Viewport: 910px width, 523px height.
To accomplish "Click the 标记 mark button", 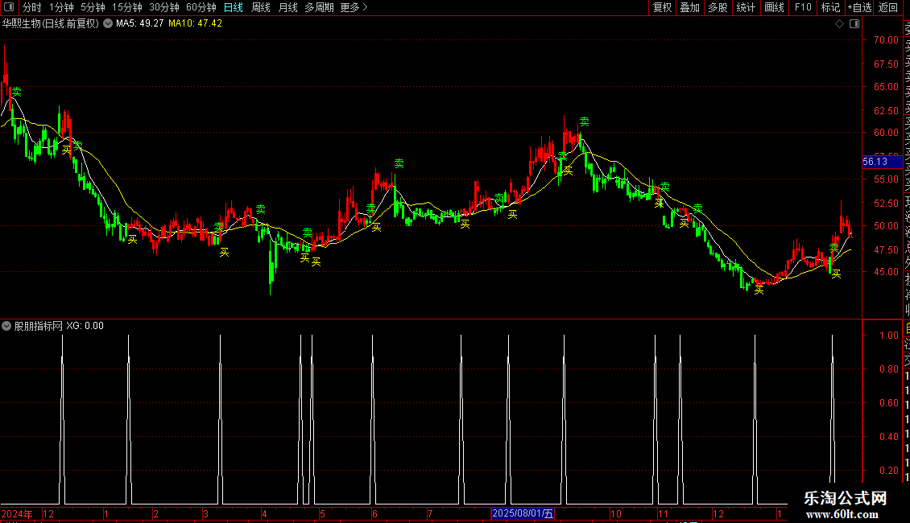I will click(830, 7).
